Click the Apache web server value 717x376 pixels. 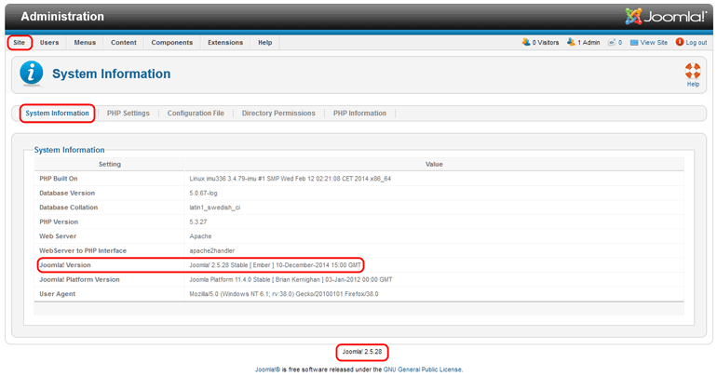pos(200,236)
